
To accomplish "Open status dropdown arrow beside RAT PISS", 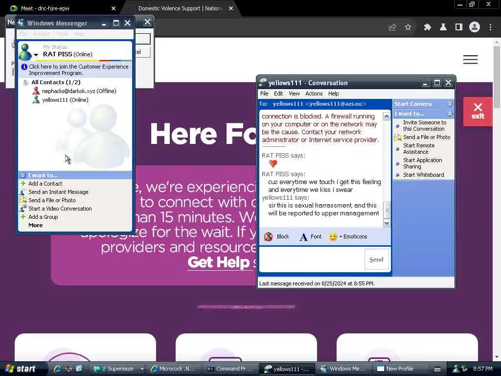I will coord(36,55).
